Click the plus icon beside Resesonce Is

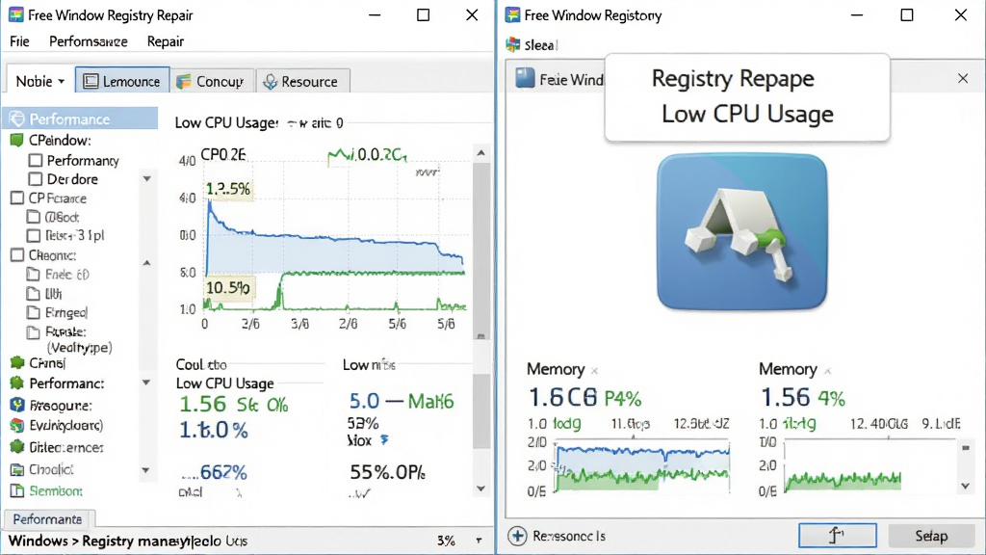(517, 536)
